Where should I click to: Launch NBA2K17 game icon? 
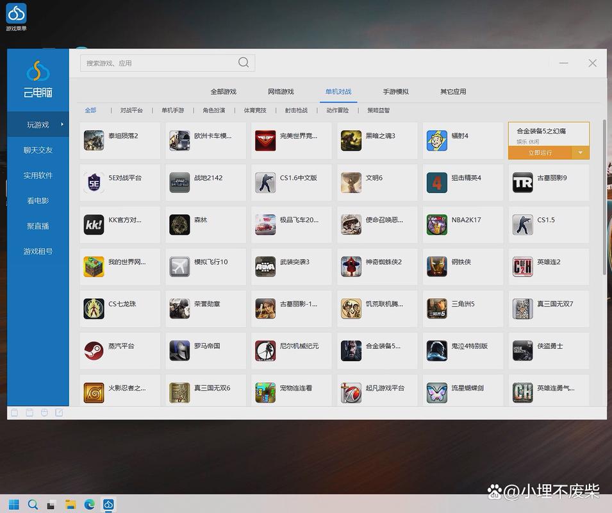437,224
